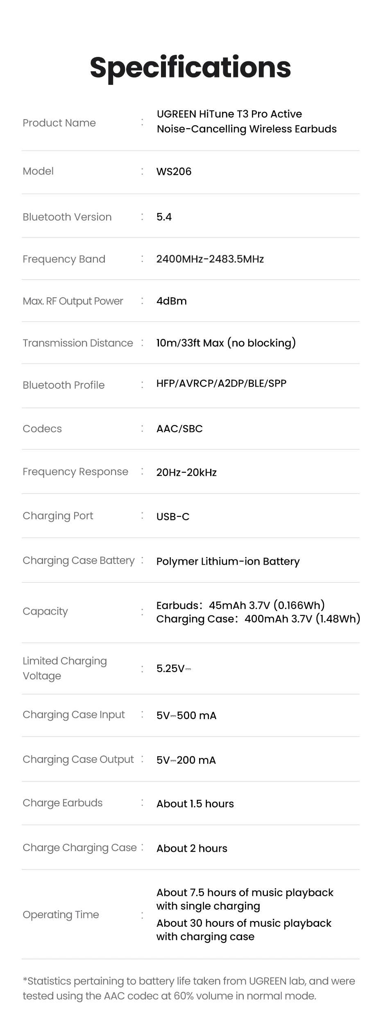
Task: Click the 4dBm output power value
Action: point(171,301)
